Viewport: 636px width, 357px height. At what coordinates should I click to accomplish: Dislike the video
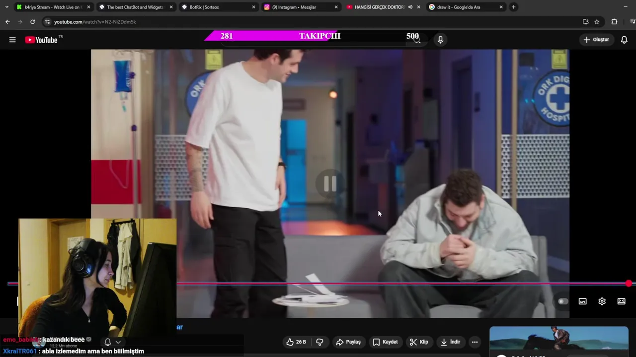point(319,342)
